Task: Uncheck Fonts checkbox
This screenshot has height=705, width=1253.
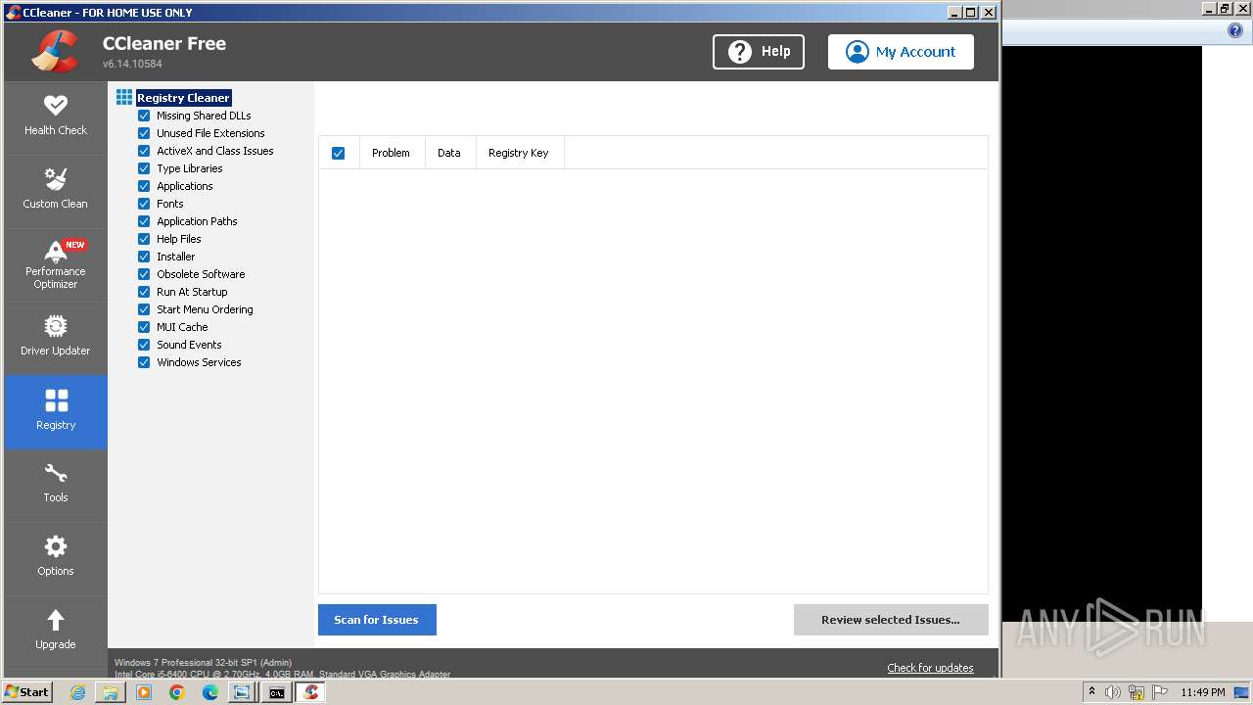Action: point(144,204)
